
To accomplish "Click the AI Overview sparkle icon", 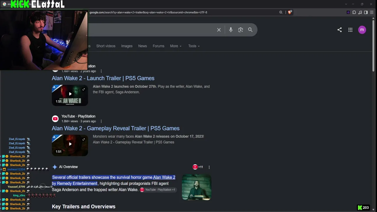I will point(55,167).
